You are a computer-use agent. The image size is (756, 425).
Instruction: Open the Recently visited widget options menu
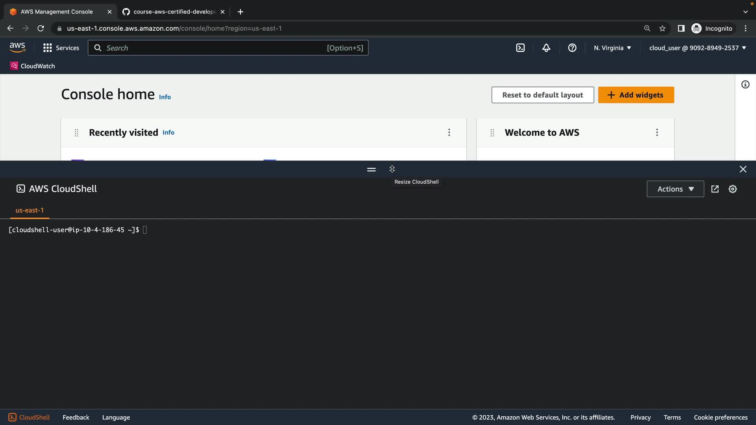(449, 133)
